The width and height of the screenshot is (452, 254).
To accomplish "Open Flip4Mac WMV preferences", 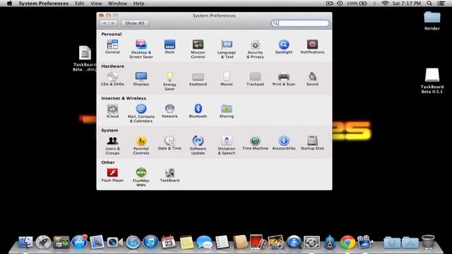I will coord(141,177).
